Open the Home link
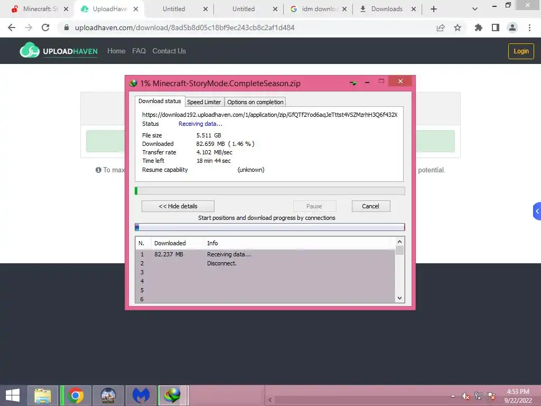The width and height of the screenshot is (541, 406). click(116, 51)
